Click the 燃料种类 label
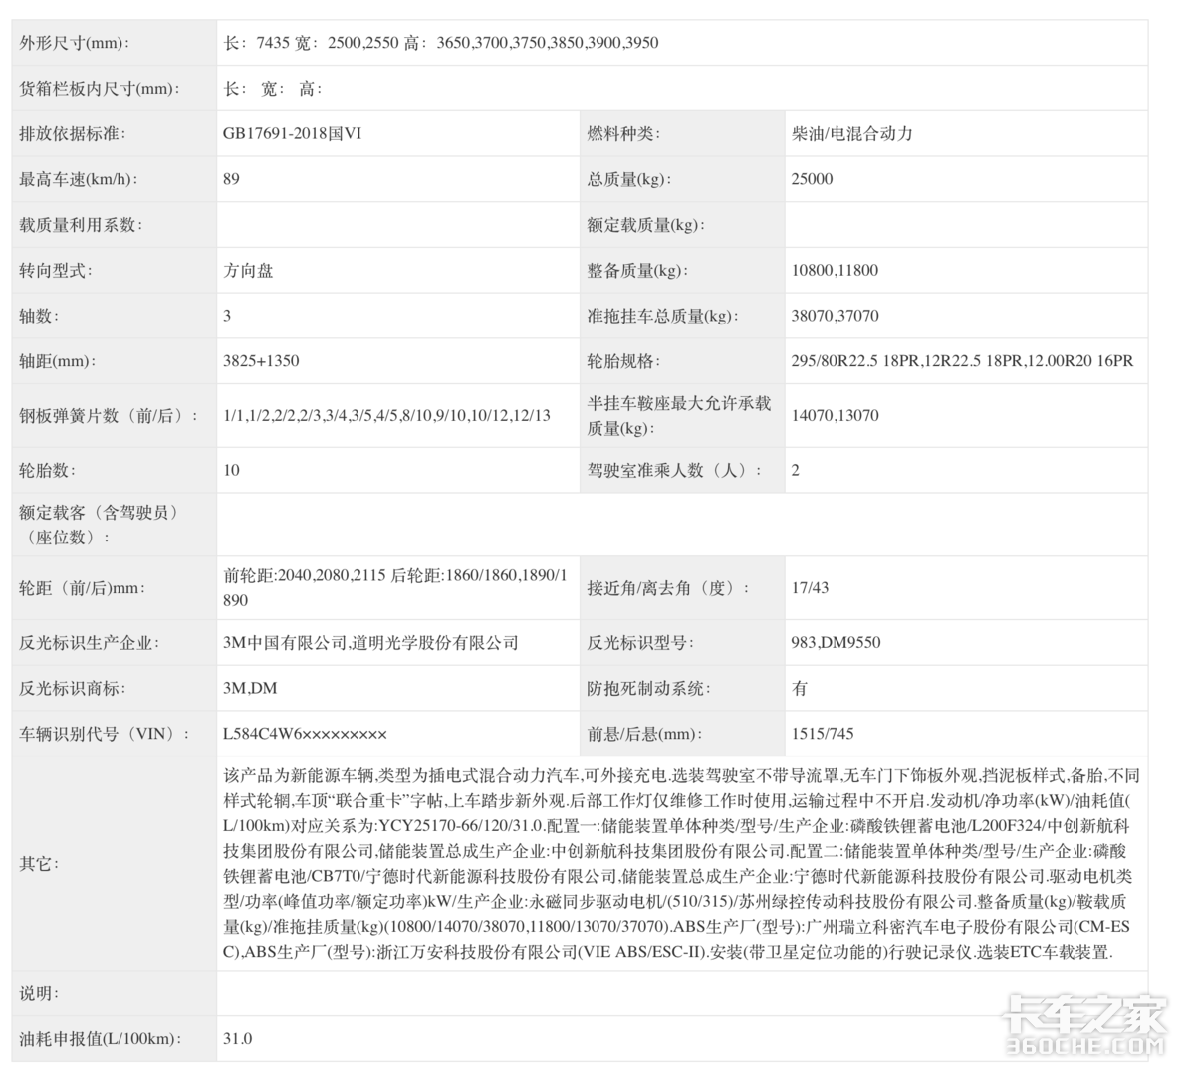Image resolution: width=1195 pixels, height=1080 pixels. (x=623, y=133)
